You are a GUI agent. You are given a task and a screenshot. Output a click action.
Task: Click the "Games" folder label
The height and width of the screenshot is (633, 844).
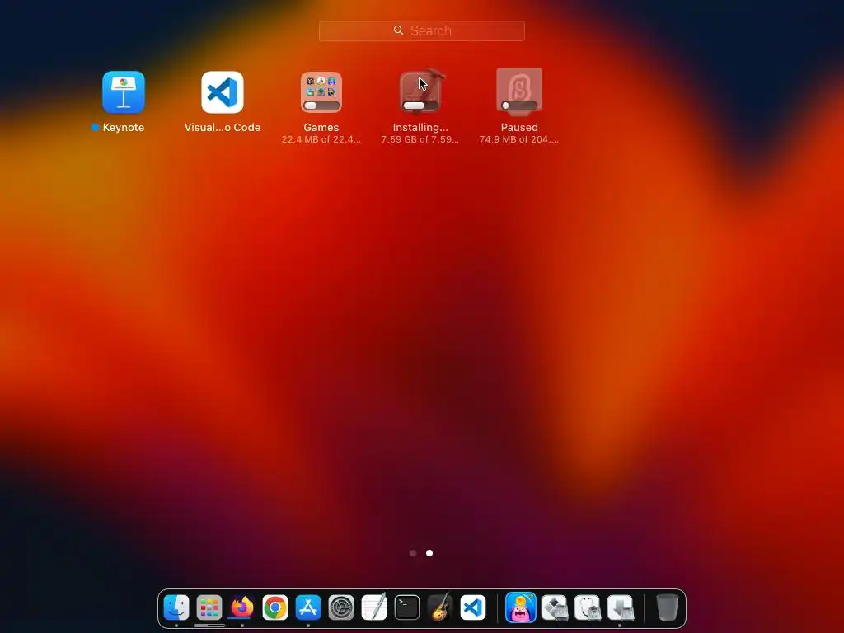(321, 128)
